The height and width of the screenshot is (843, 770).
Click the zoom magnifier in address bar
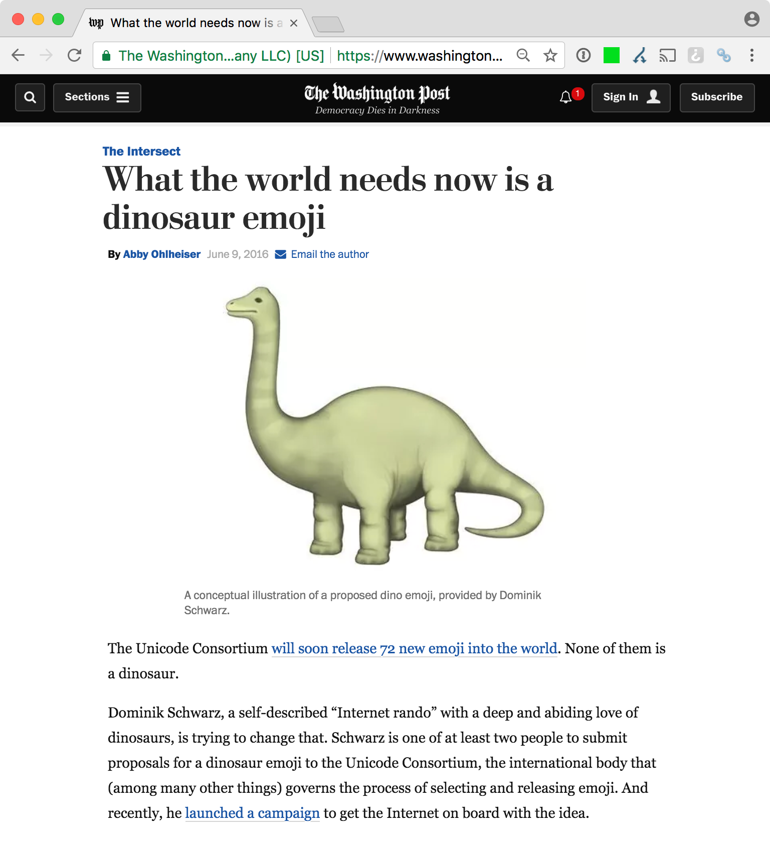point(523,55)
